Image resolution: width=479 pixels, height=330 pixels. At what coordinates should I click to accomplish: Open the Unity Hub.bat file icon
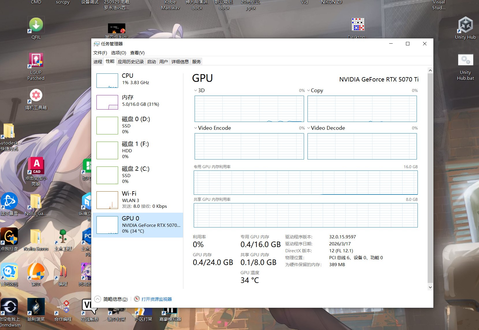[x=465, y=60]
